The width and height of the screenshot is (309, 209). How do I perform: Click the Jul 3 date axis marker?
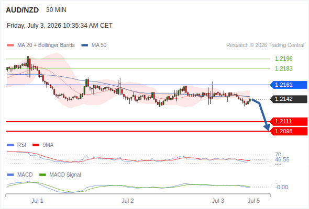(218, 201)
